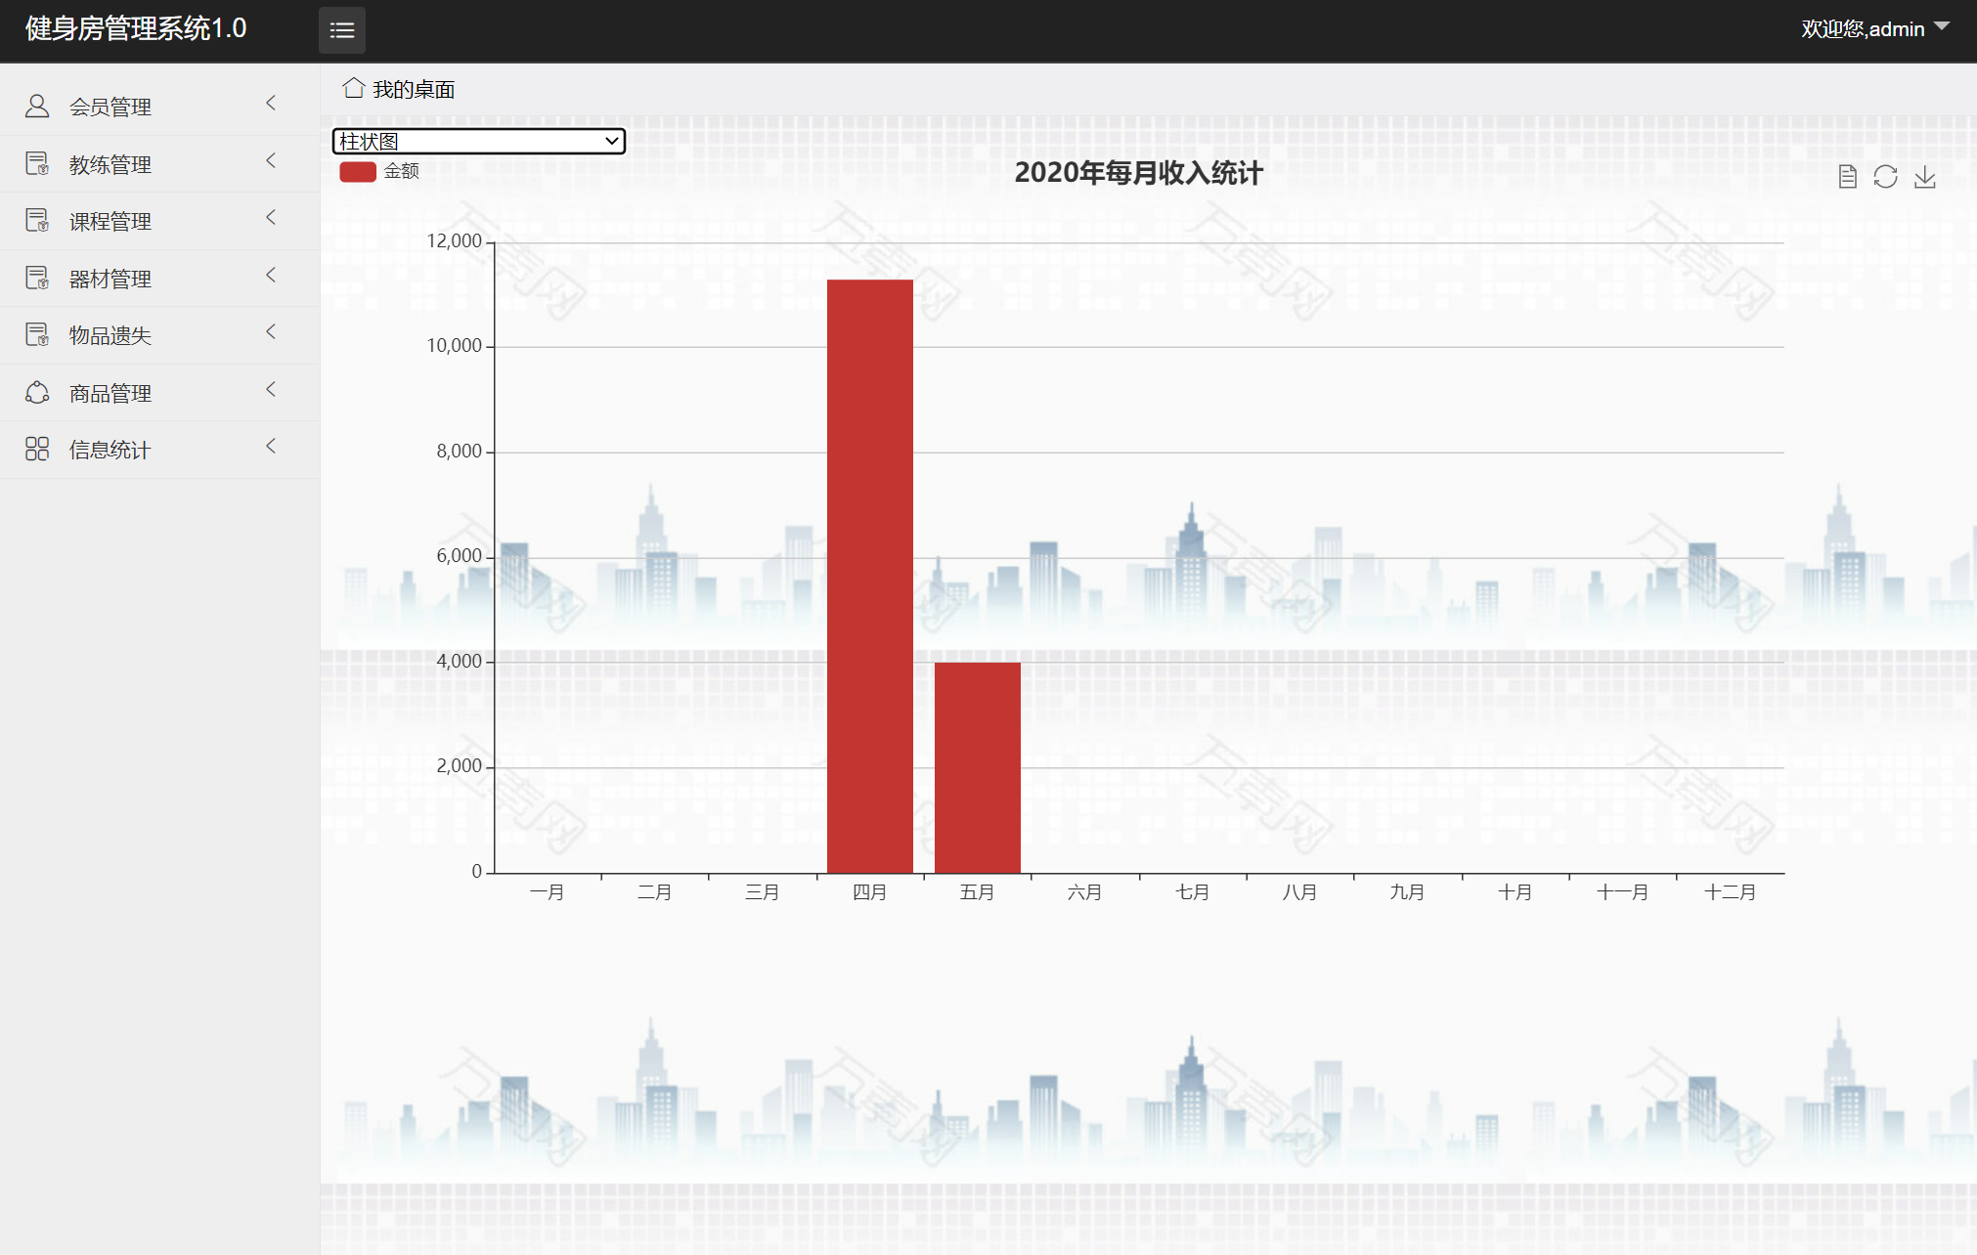Click the chart restore refresh icon
This screenshot has width=1977, height=1255.
1885,177
